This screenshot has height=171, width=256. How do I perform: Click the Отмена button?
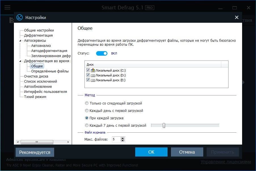[187, 152]
